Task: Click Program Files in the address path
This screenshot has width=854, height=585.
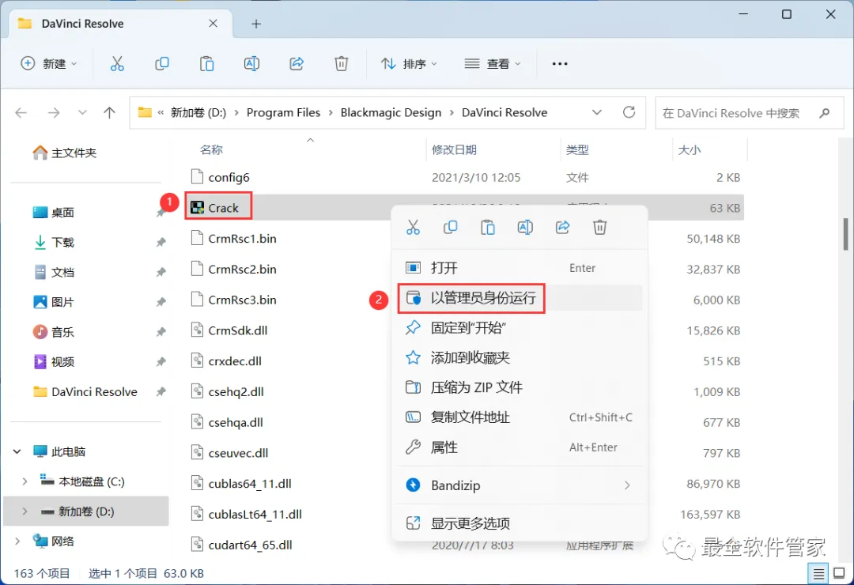Action: (x=283, y=113)
